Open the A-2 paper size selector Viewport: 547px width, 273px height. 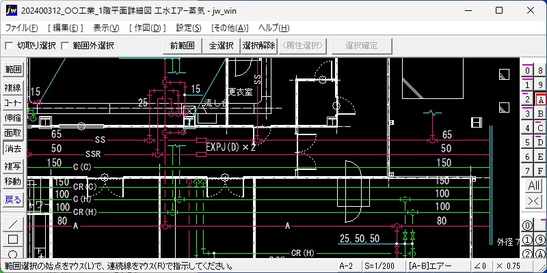point(350,266)
